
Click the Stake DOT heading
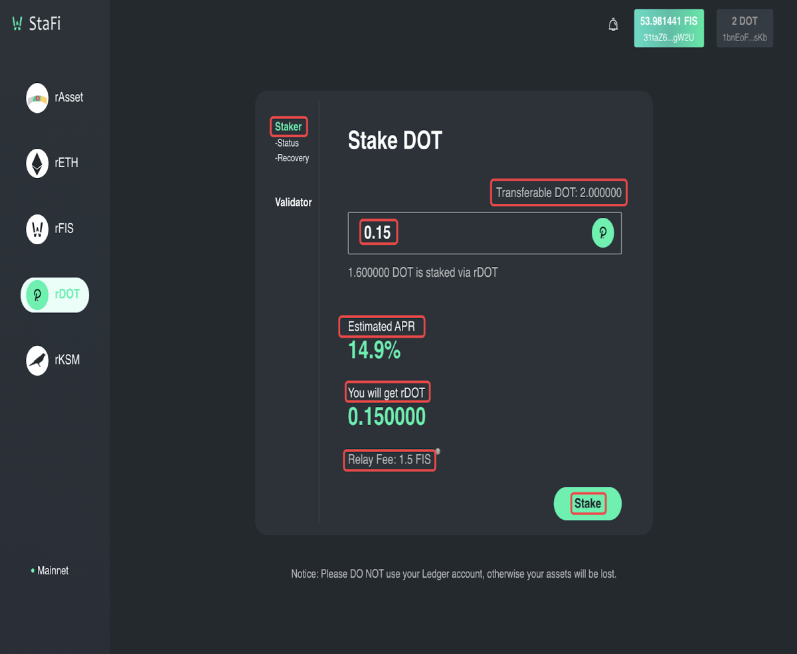pos(395,141)
